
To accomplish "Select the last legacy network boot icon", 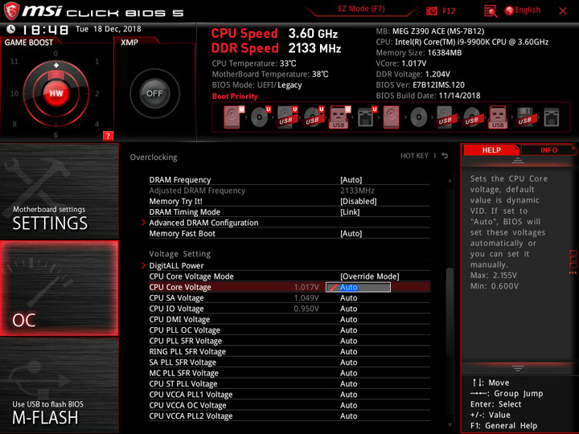I will point(552,117).
